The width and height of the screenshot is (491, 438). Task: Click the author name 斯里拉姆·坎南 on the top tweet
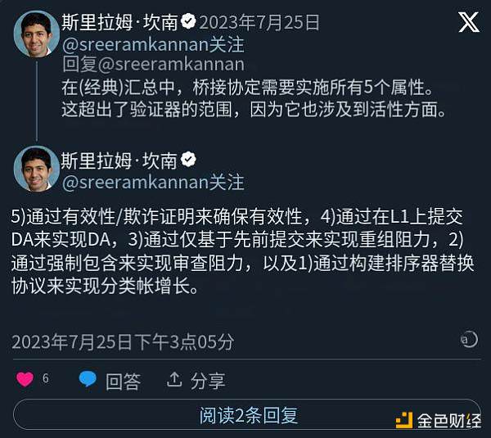click(119, 20)
